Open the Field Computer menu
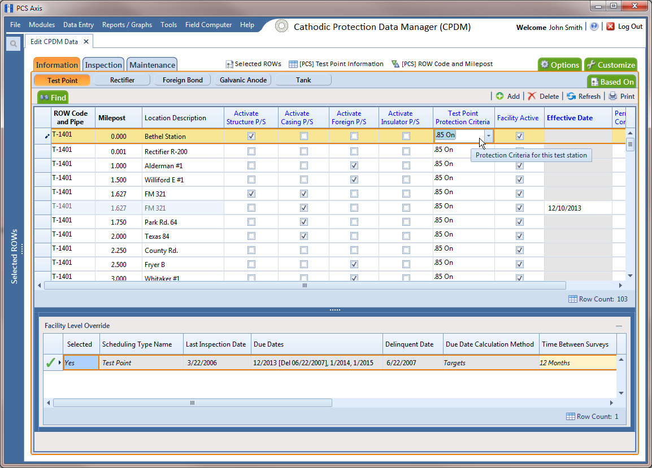This screenshot has height=468, width=652. click(208, 25)
